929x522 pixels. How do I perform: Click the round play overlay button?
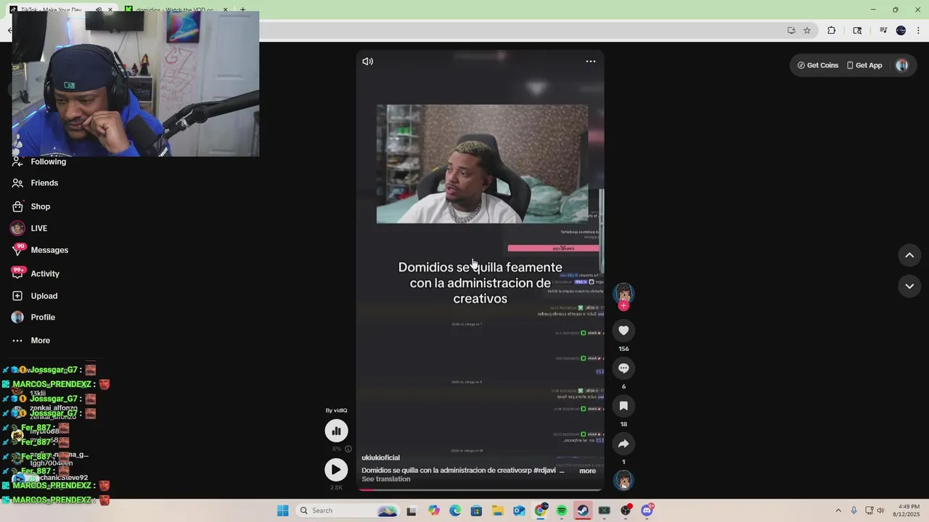click(336, 470)
